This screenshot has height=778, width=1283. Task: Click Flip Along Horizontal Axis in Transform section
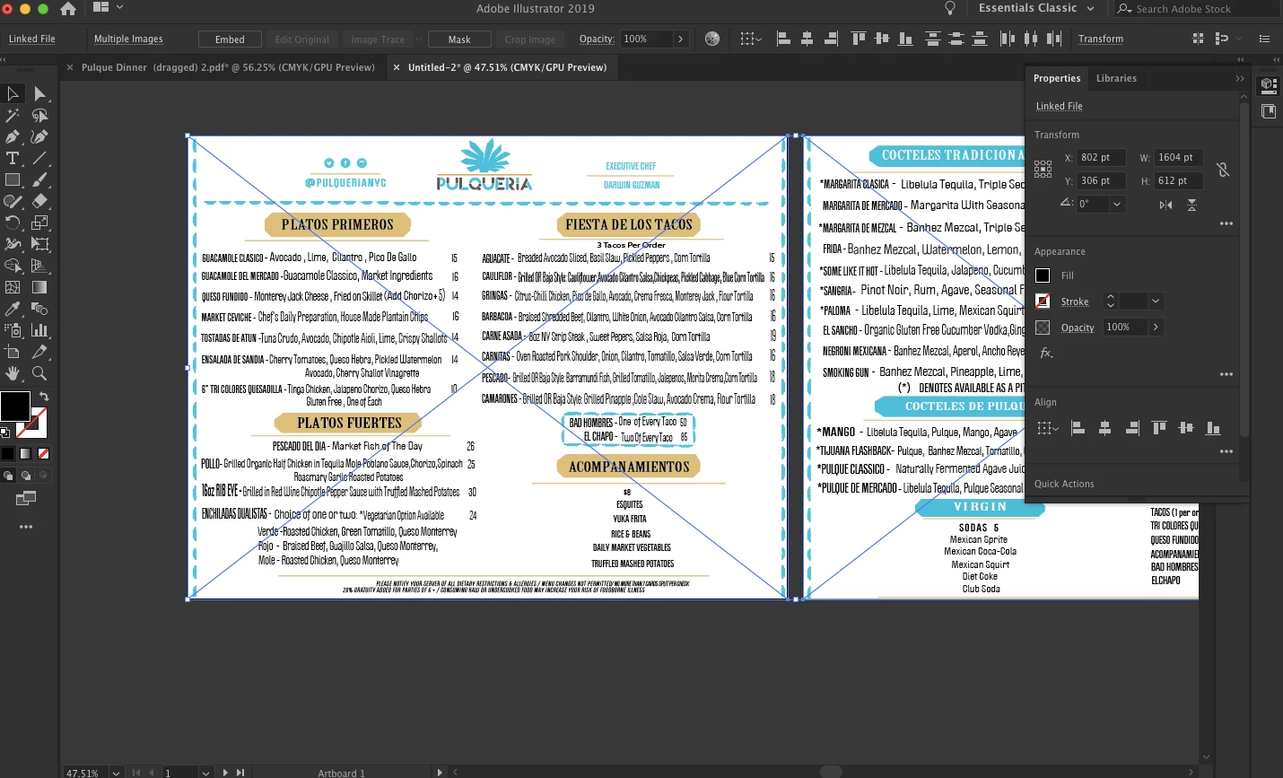click(x=1165, y=205)
